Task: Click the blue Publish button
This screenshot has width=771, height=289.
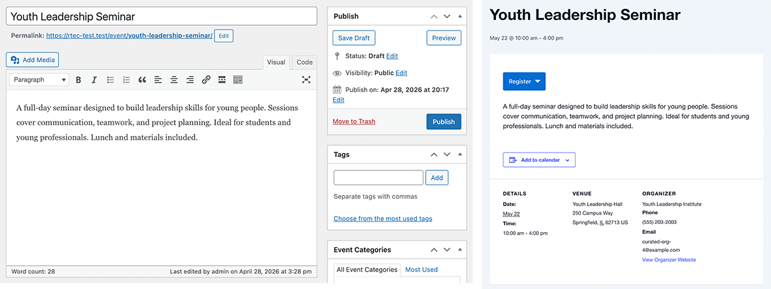Action: click(444, 122)
